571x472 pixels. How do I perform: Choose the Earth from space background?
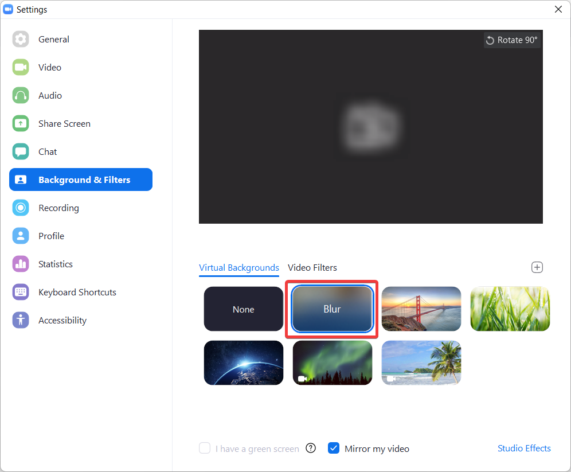244,362
